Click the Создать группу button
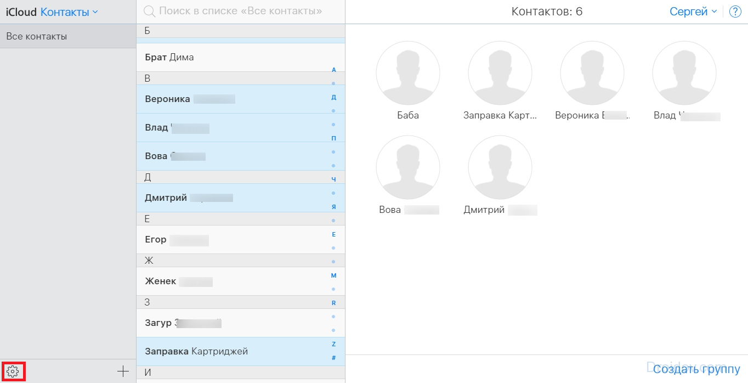The image size is (748, 383). (x=696, y=369)
